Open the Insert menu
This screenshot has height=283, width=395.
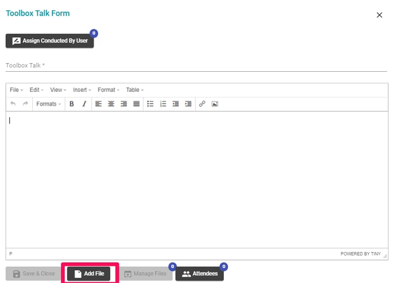pos(82,90)
